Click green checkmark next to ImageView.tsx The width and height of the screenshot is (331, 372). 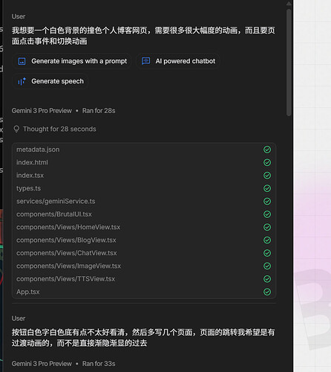(x=267, y=266)
